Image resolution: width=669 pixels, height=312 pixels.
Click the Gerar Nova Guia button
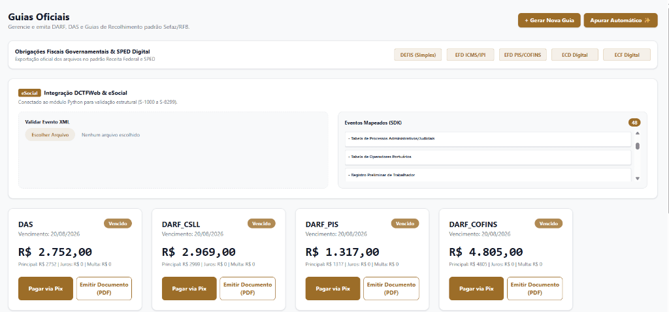(549, 20)
